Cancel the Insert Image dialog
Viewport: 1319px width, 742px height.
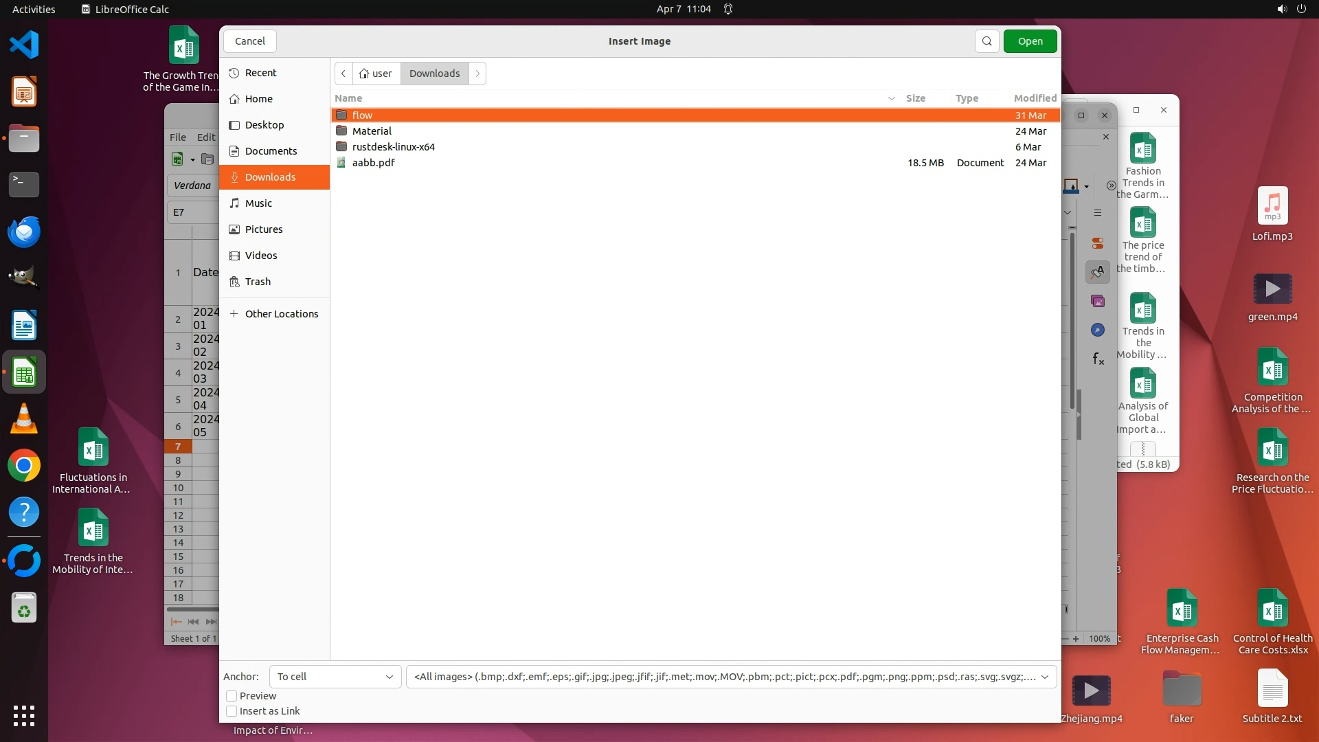pyautogui.click(x=249, y=41)
